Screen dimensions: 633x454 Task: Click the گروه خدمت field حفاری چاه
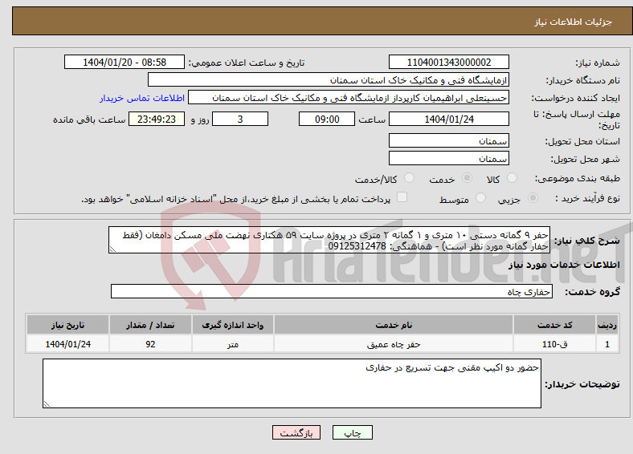pyautogui.click(x=332, y=291)
